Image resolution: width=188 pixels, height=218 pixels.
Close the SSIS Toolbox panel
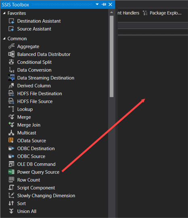(x=111, y=4)
